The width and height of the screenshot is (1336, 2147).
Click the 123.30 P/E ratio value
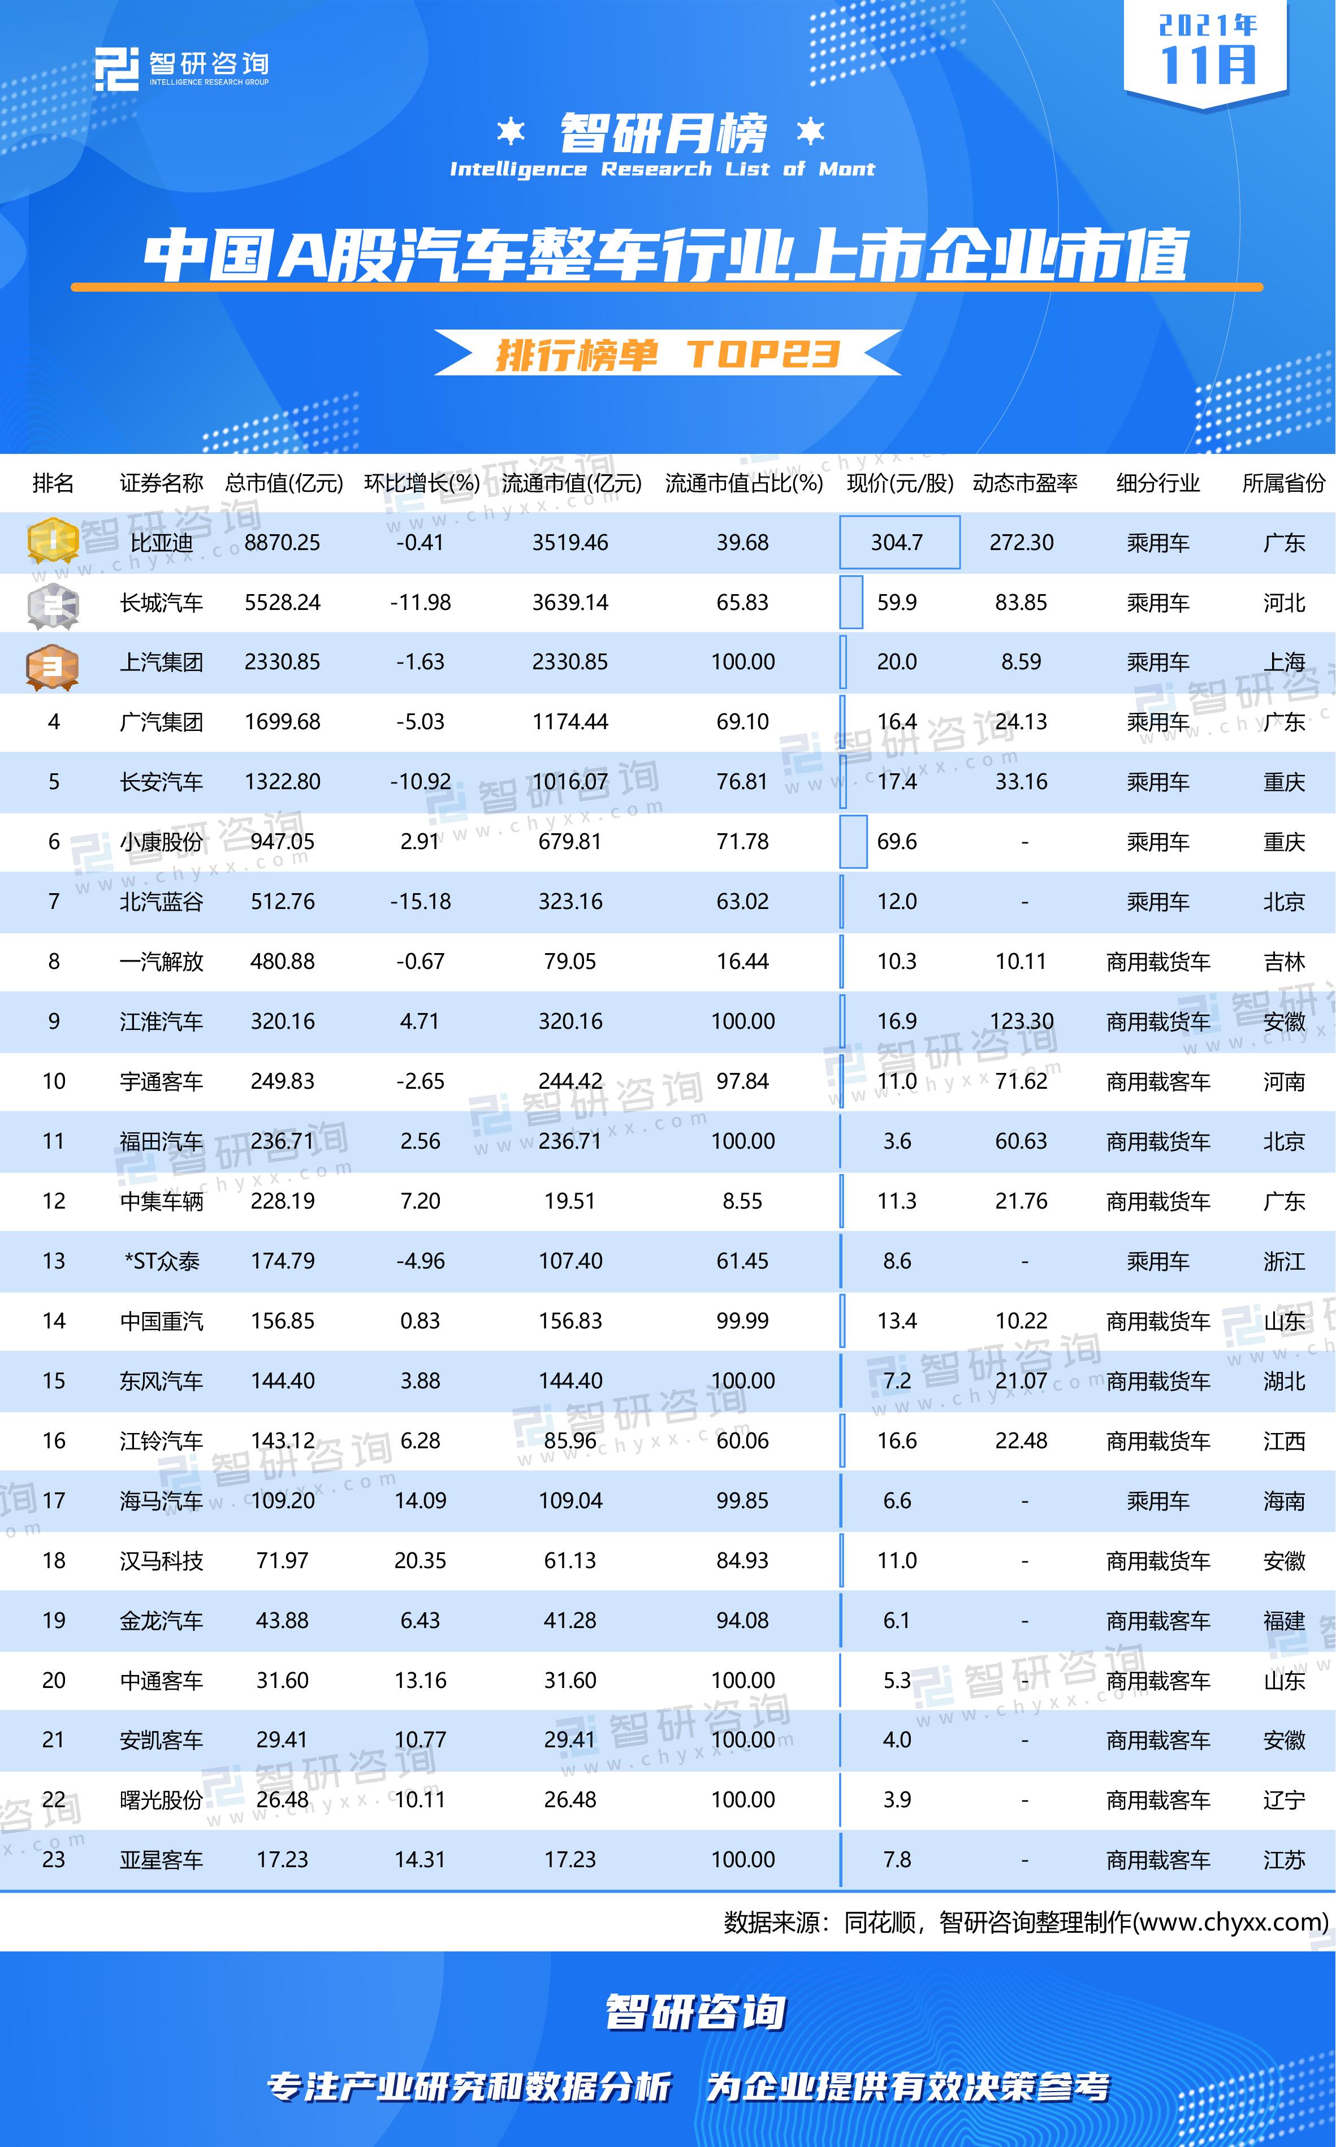[x=1022, y=1021]
